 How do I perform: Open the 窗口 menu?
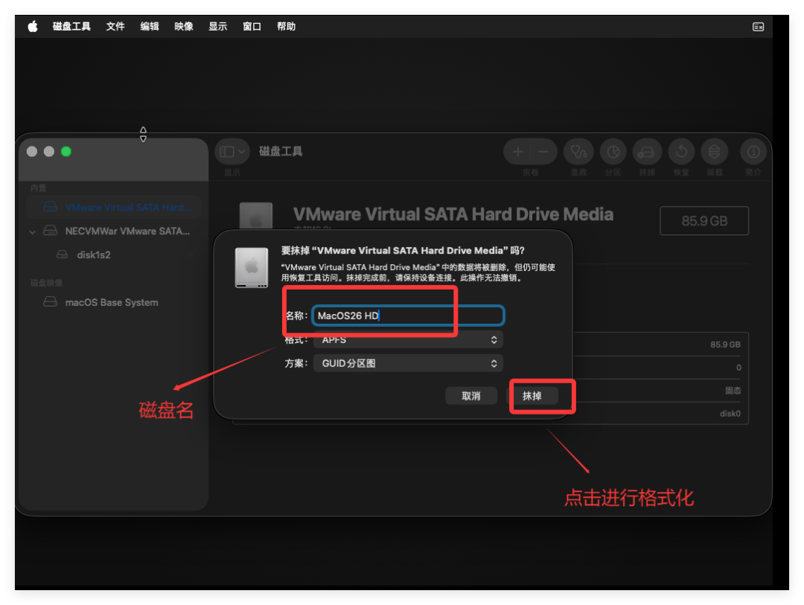pos(252,26)
